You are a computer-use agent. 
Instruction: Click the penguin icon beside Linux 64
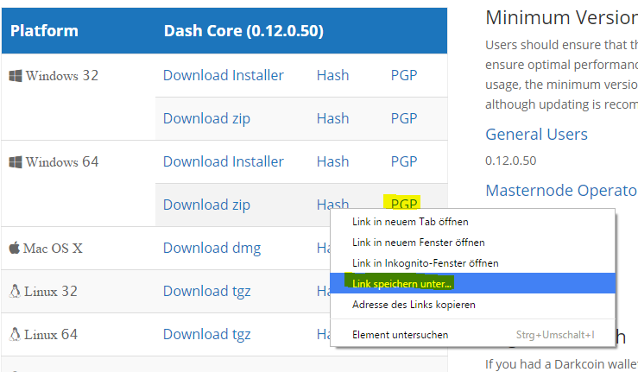[x=15, y=334]
